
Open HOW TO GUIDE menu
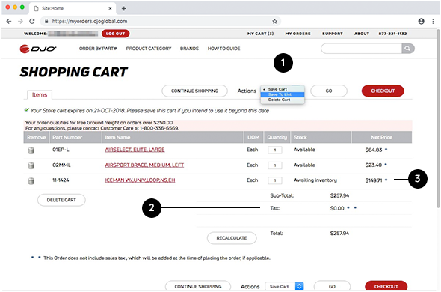click(x=224, y=49)
